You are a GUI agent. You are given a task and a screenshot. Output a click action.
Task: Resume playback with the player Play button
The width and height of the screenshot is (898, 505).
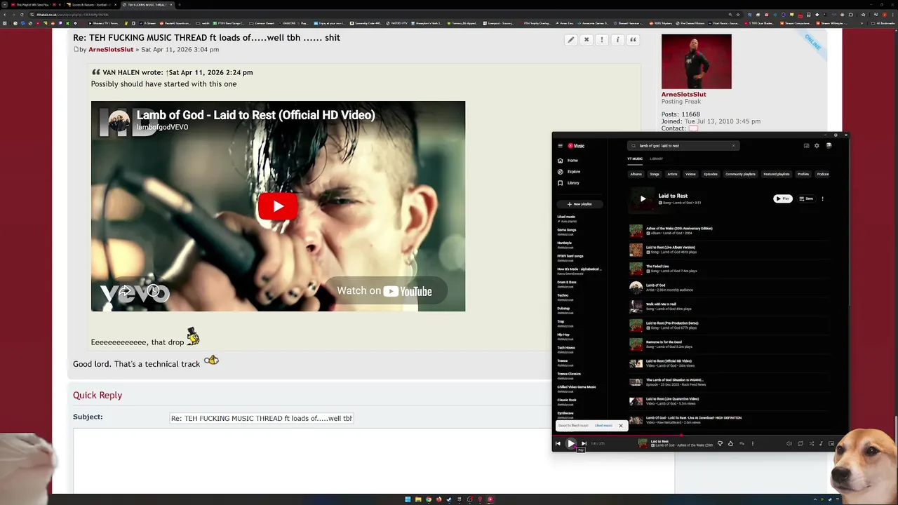571,443
